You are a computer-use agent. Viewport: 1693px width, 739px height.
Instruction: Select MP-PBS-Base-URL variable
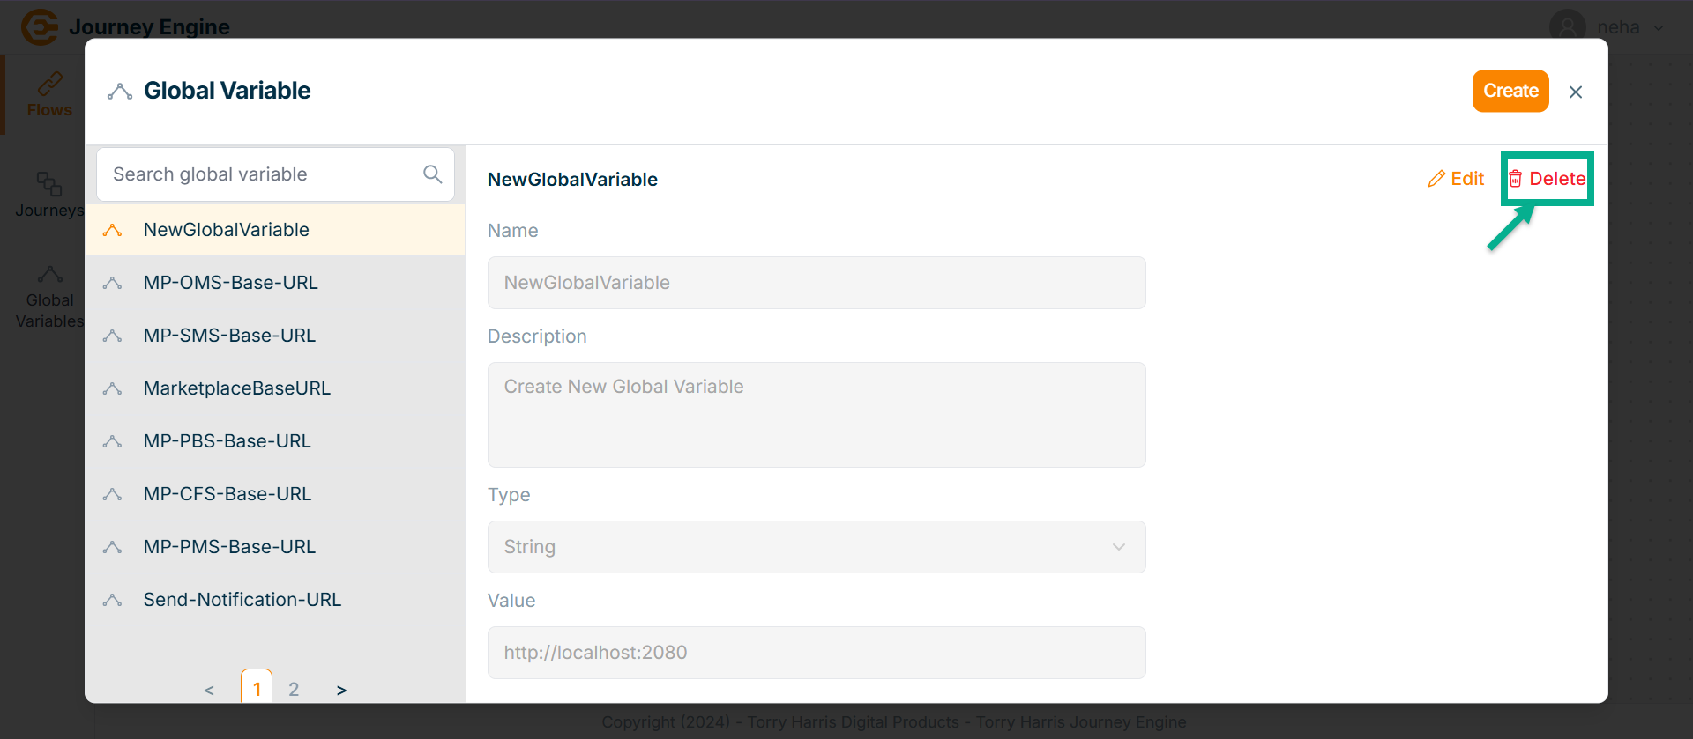(227, 441)
